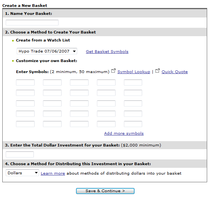Click the third symbol box in row two
Viewport: 214px width, 199px height.
79,93
